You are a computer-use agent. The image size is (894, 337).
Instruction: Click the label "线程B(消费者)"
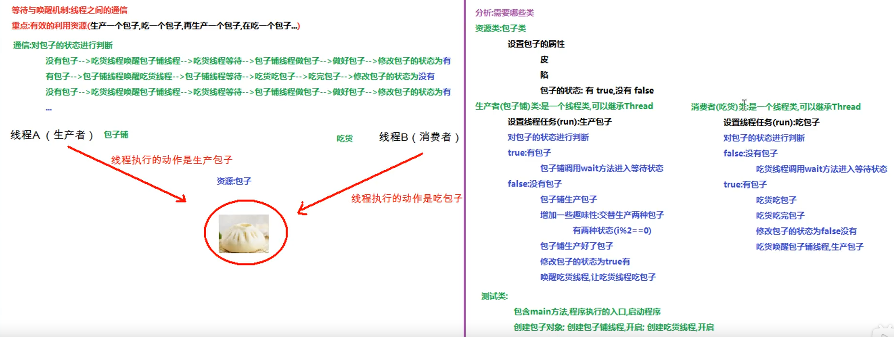(x=420, y=137)
